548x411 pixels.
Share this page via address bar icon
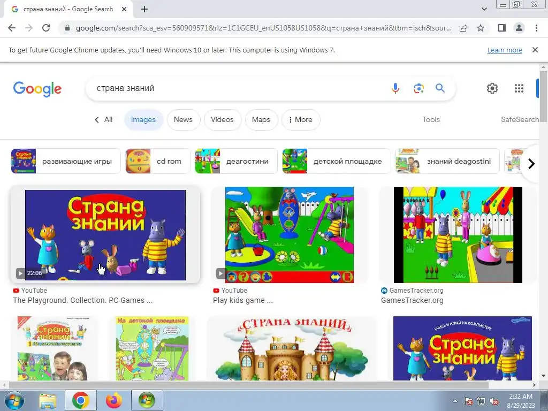463,28
